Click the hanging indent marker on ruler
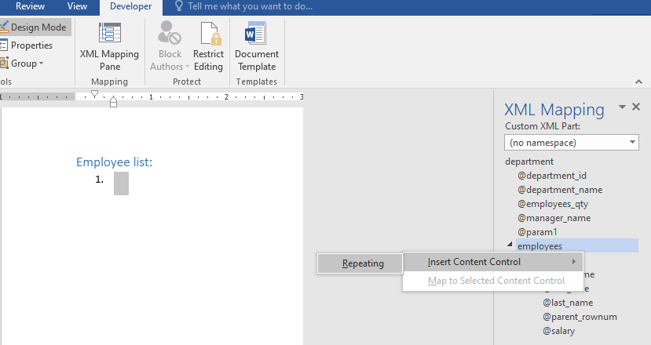The height and width of the screenshot is (345, 651). click(113, 99)
